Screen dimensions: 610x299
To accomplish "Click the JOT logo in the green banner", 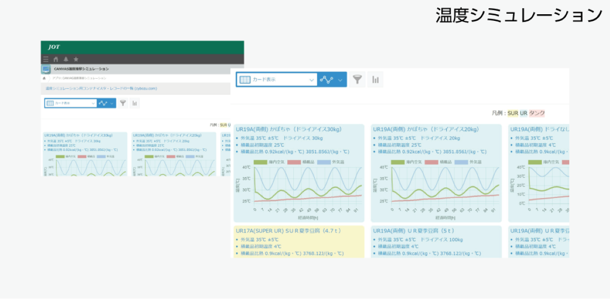I will (x=54, y=47).
